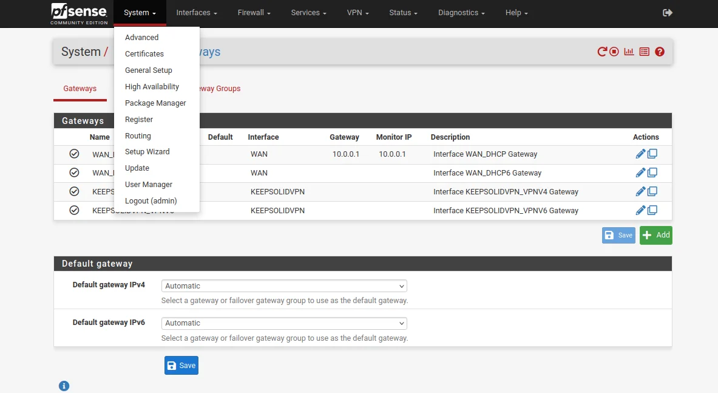Click the logout arrow icon in navbar
Image resolution: width=718 pixels, height=393 pixels.
668,13
